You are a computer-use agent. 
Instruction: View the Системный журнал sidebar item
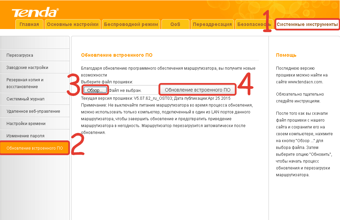click(x=25, y=99)
